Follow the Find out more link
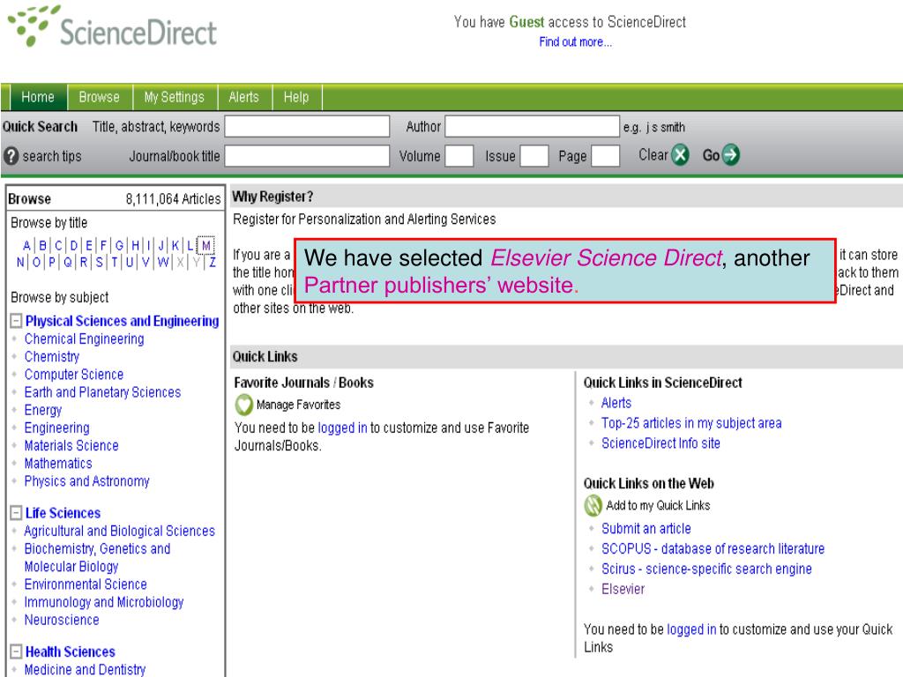 point(575,42)
